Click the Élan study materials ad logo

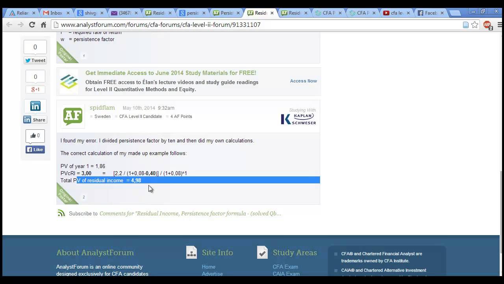(x=69, y=82)
